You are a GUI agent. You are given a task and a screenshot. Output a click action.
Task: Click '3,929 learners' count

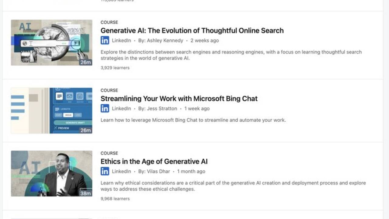115,68
